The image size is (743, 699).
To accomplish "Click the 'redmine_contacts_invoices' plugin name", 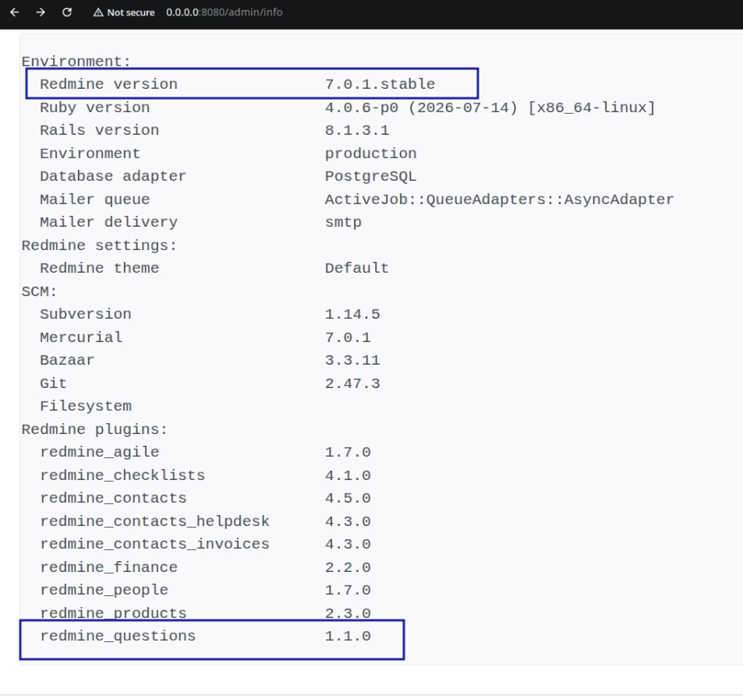I will (x=154, y=544).
